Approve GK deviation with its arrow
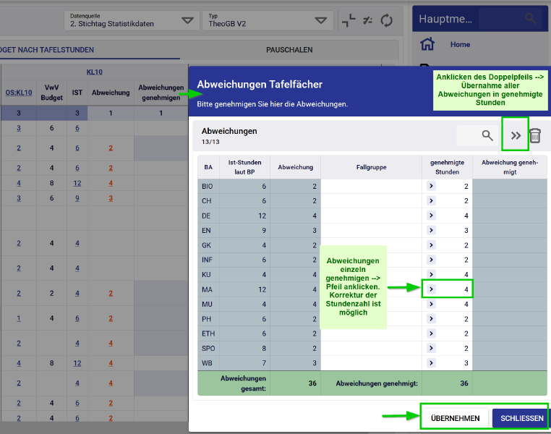The width and height of the screenshot is (551, 434). coord(431,245)
